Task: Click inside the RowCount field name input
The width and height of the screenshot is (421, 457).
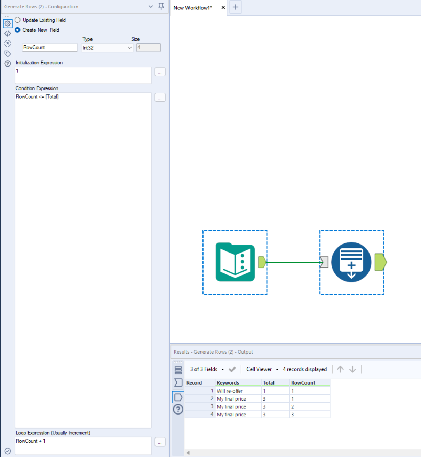Action: coord(49,47)
